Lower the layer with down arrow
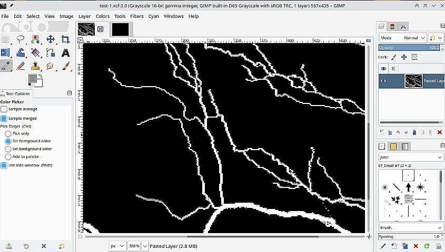The image size is (445, 252). (x=406, y=132)
